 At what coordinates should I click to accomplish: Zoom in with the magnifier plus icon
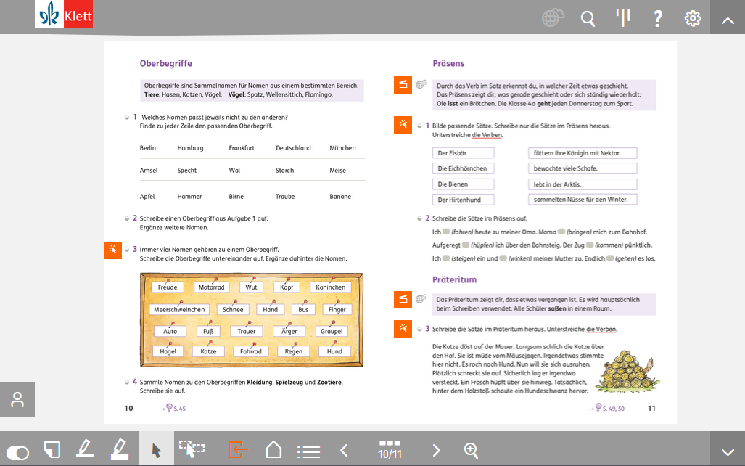click(472, 451)
